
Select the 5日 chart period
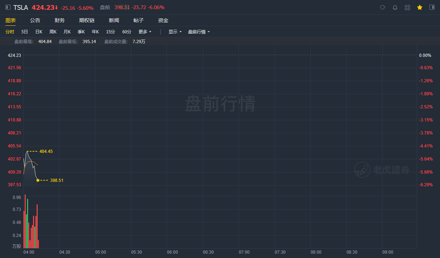[x=25, y=32]
